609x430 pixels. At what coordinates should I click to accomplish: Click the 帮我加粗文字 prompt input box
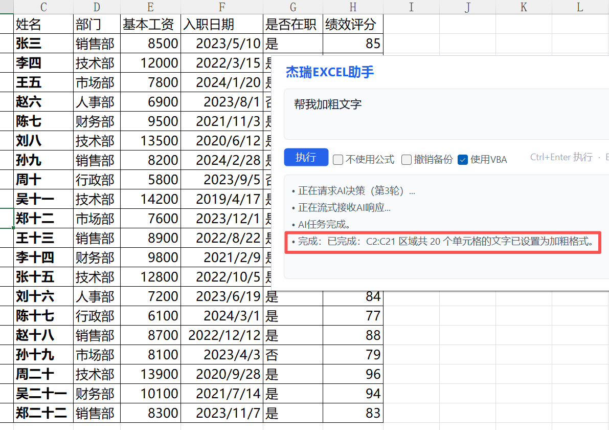(445, 114)
